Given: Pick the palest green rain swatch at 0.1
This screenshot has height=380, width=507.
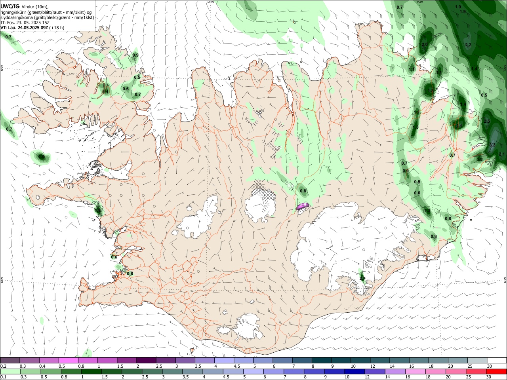Looking at the screenshot, I should [10, 372].
